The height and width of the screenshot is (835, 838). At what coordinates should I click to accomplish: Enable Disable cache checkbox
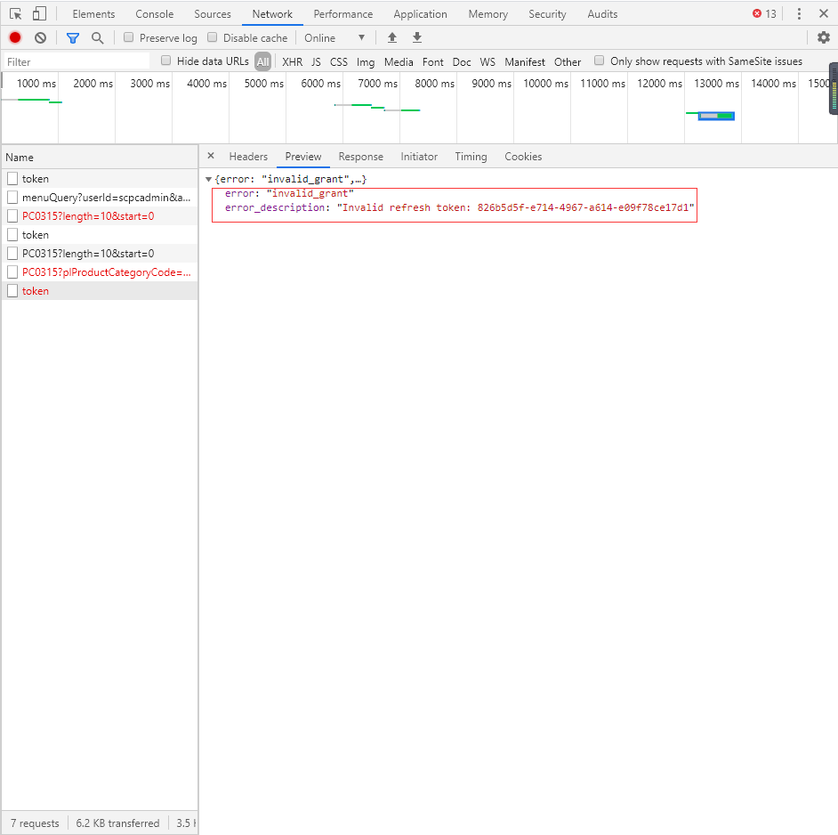213,36
